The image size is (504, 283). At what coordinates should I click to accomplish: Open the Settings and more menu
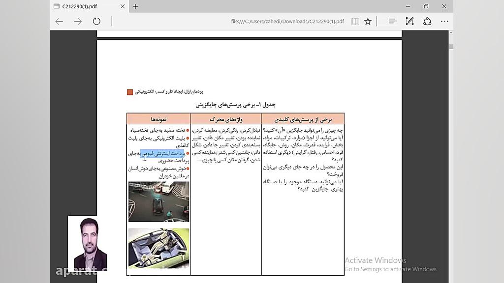pos(444,21)
